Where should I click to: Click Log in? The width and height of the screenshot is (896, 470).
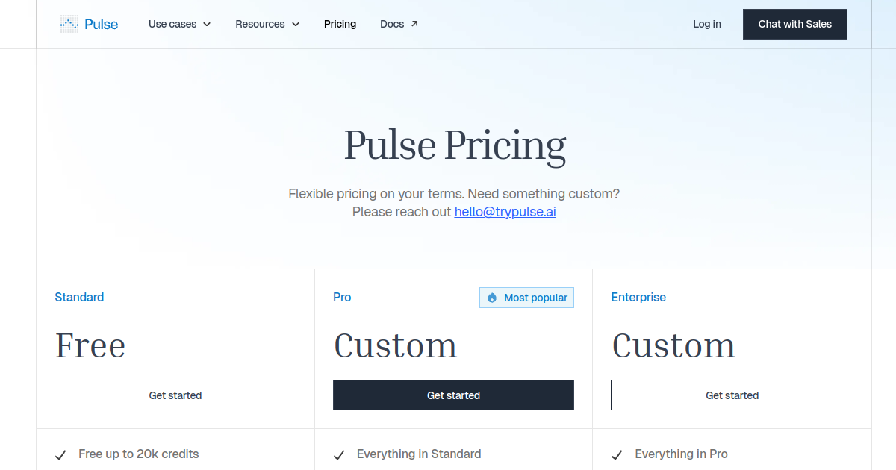(706, 24)
